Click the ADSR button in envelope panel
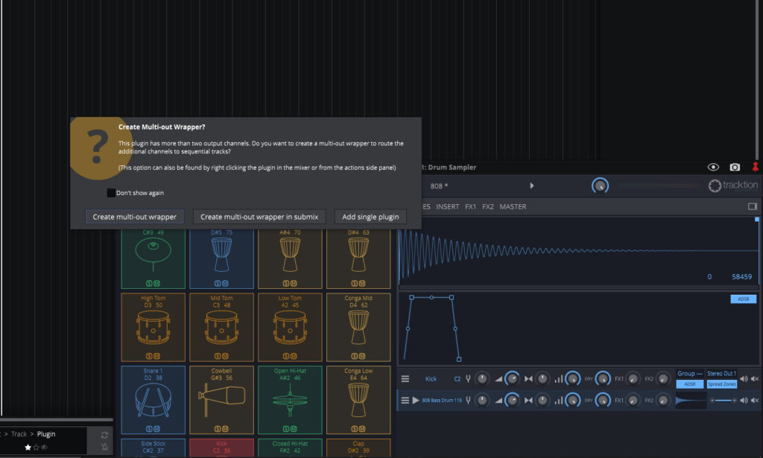The height and width of the screenshot is (458, 763). (743, 299)
